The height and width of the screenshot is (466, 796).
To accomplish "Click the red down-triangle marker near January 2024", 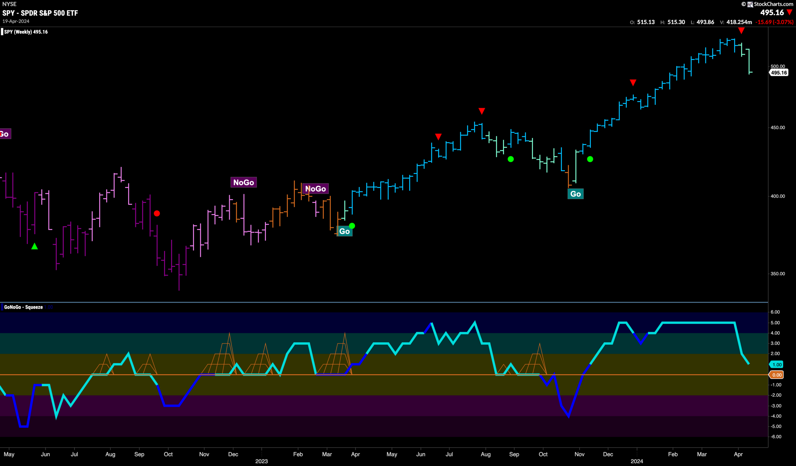I will click(x=633, y=82).
